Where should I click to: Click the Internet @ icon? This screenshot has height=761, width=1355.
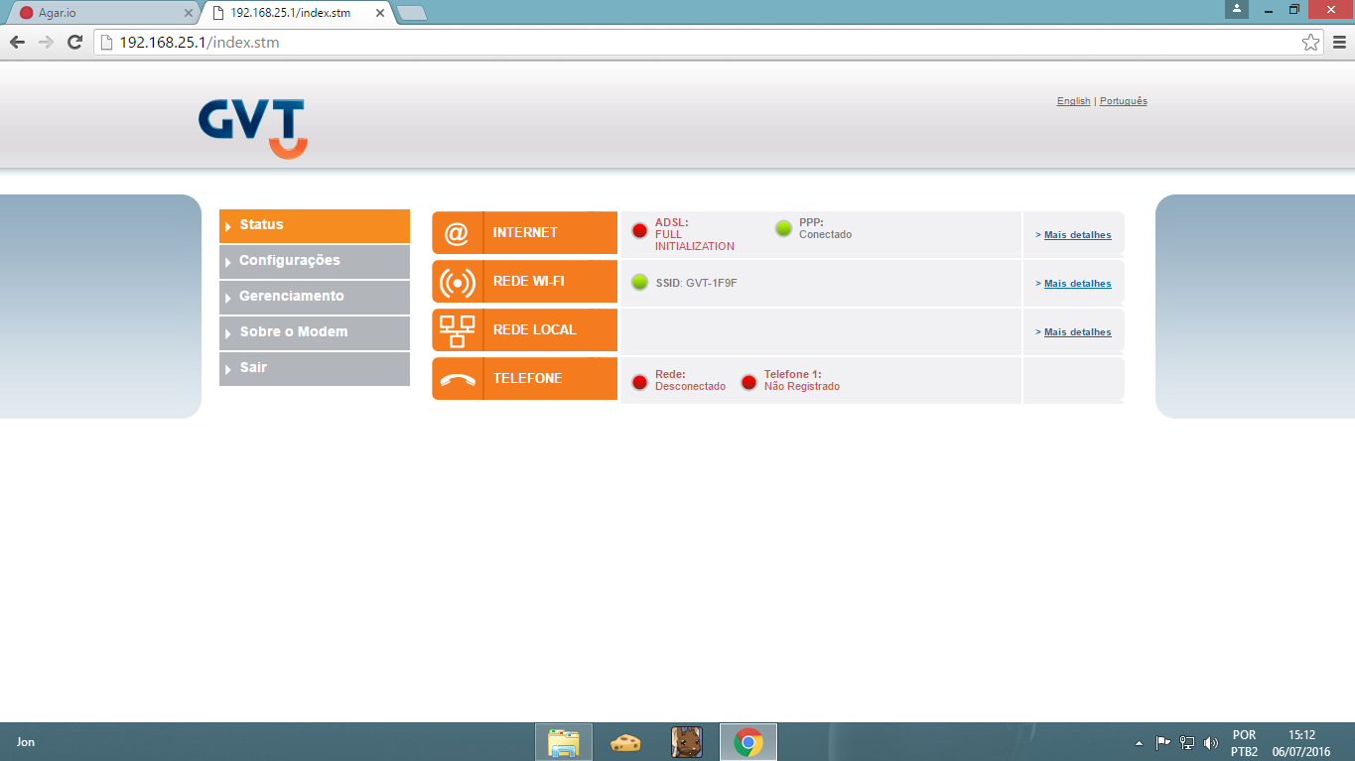457,233
